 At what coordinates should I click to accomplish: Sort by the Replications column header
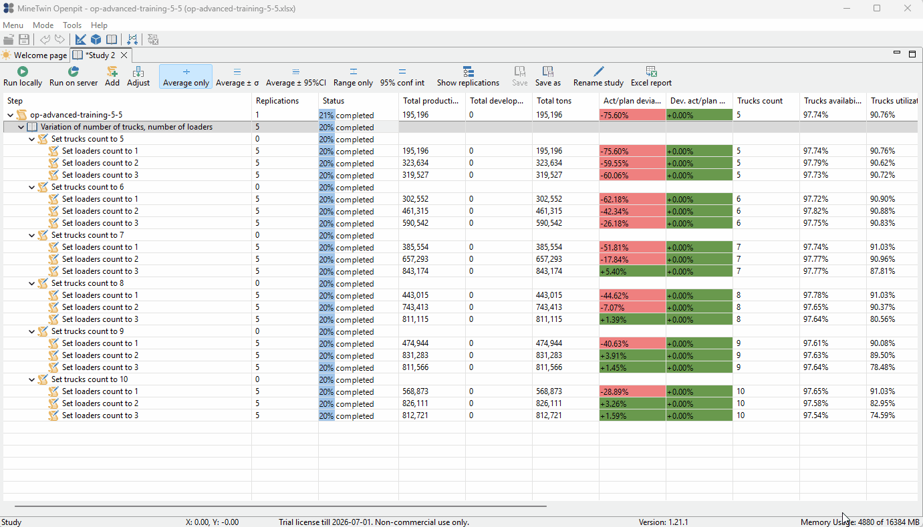(285, 101)
